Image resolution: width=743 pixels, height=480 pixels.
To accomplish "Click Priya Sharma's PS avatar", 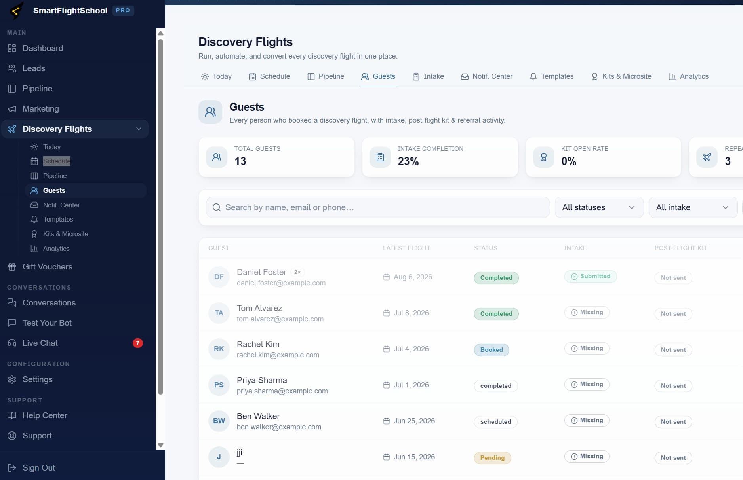I will pos(219,385).
